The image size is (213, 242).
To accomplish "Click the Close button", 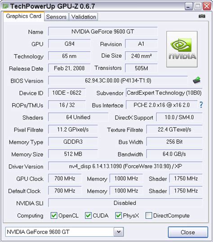I will pos(188,232).
